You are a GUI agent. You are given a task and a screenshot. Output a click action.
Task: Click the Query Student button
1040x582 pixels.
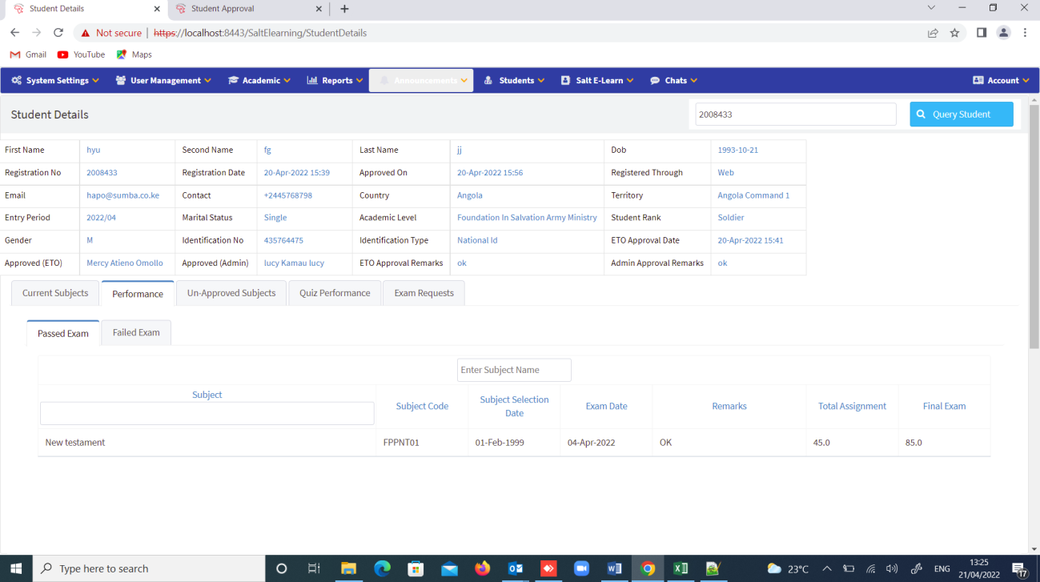pos(961,114)
